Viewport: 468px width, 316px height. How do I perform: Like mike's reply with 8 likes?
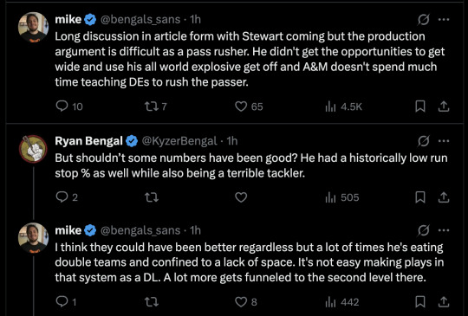(x=246, y=302)
